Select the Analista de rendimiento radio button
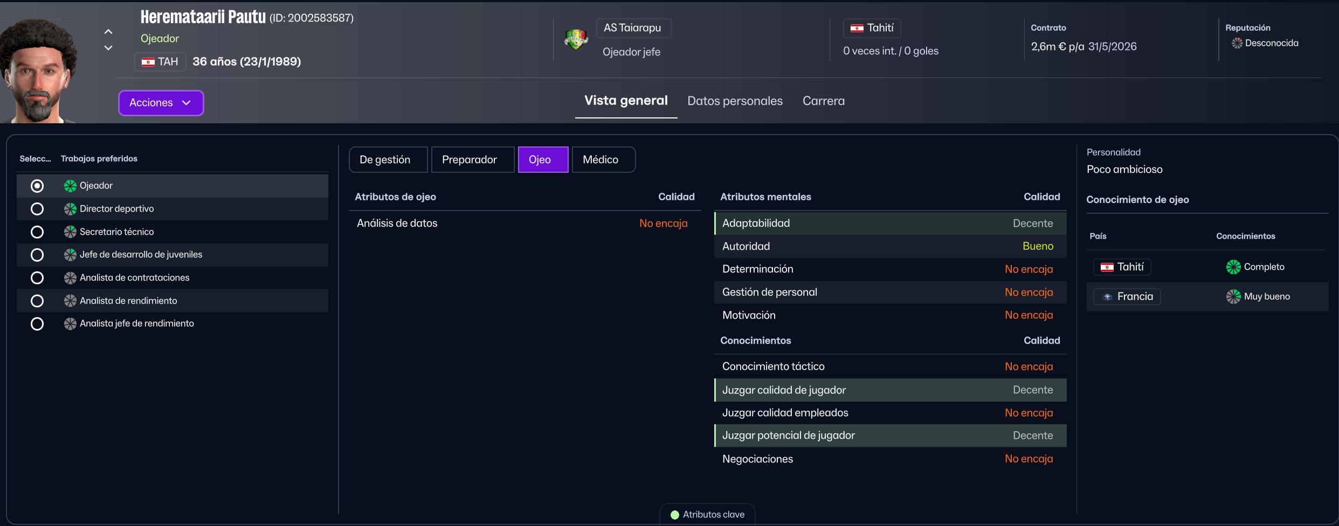The image size is (1339, 526). (x=37, y=301)
